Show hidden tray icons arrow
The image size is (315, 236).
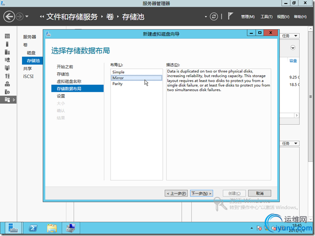click(x=251, y=228)
